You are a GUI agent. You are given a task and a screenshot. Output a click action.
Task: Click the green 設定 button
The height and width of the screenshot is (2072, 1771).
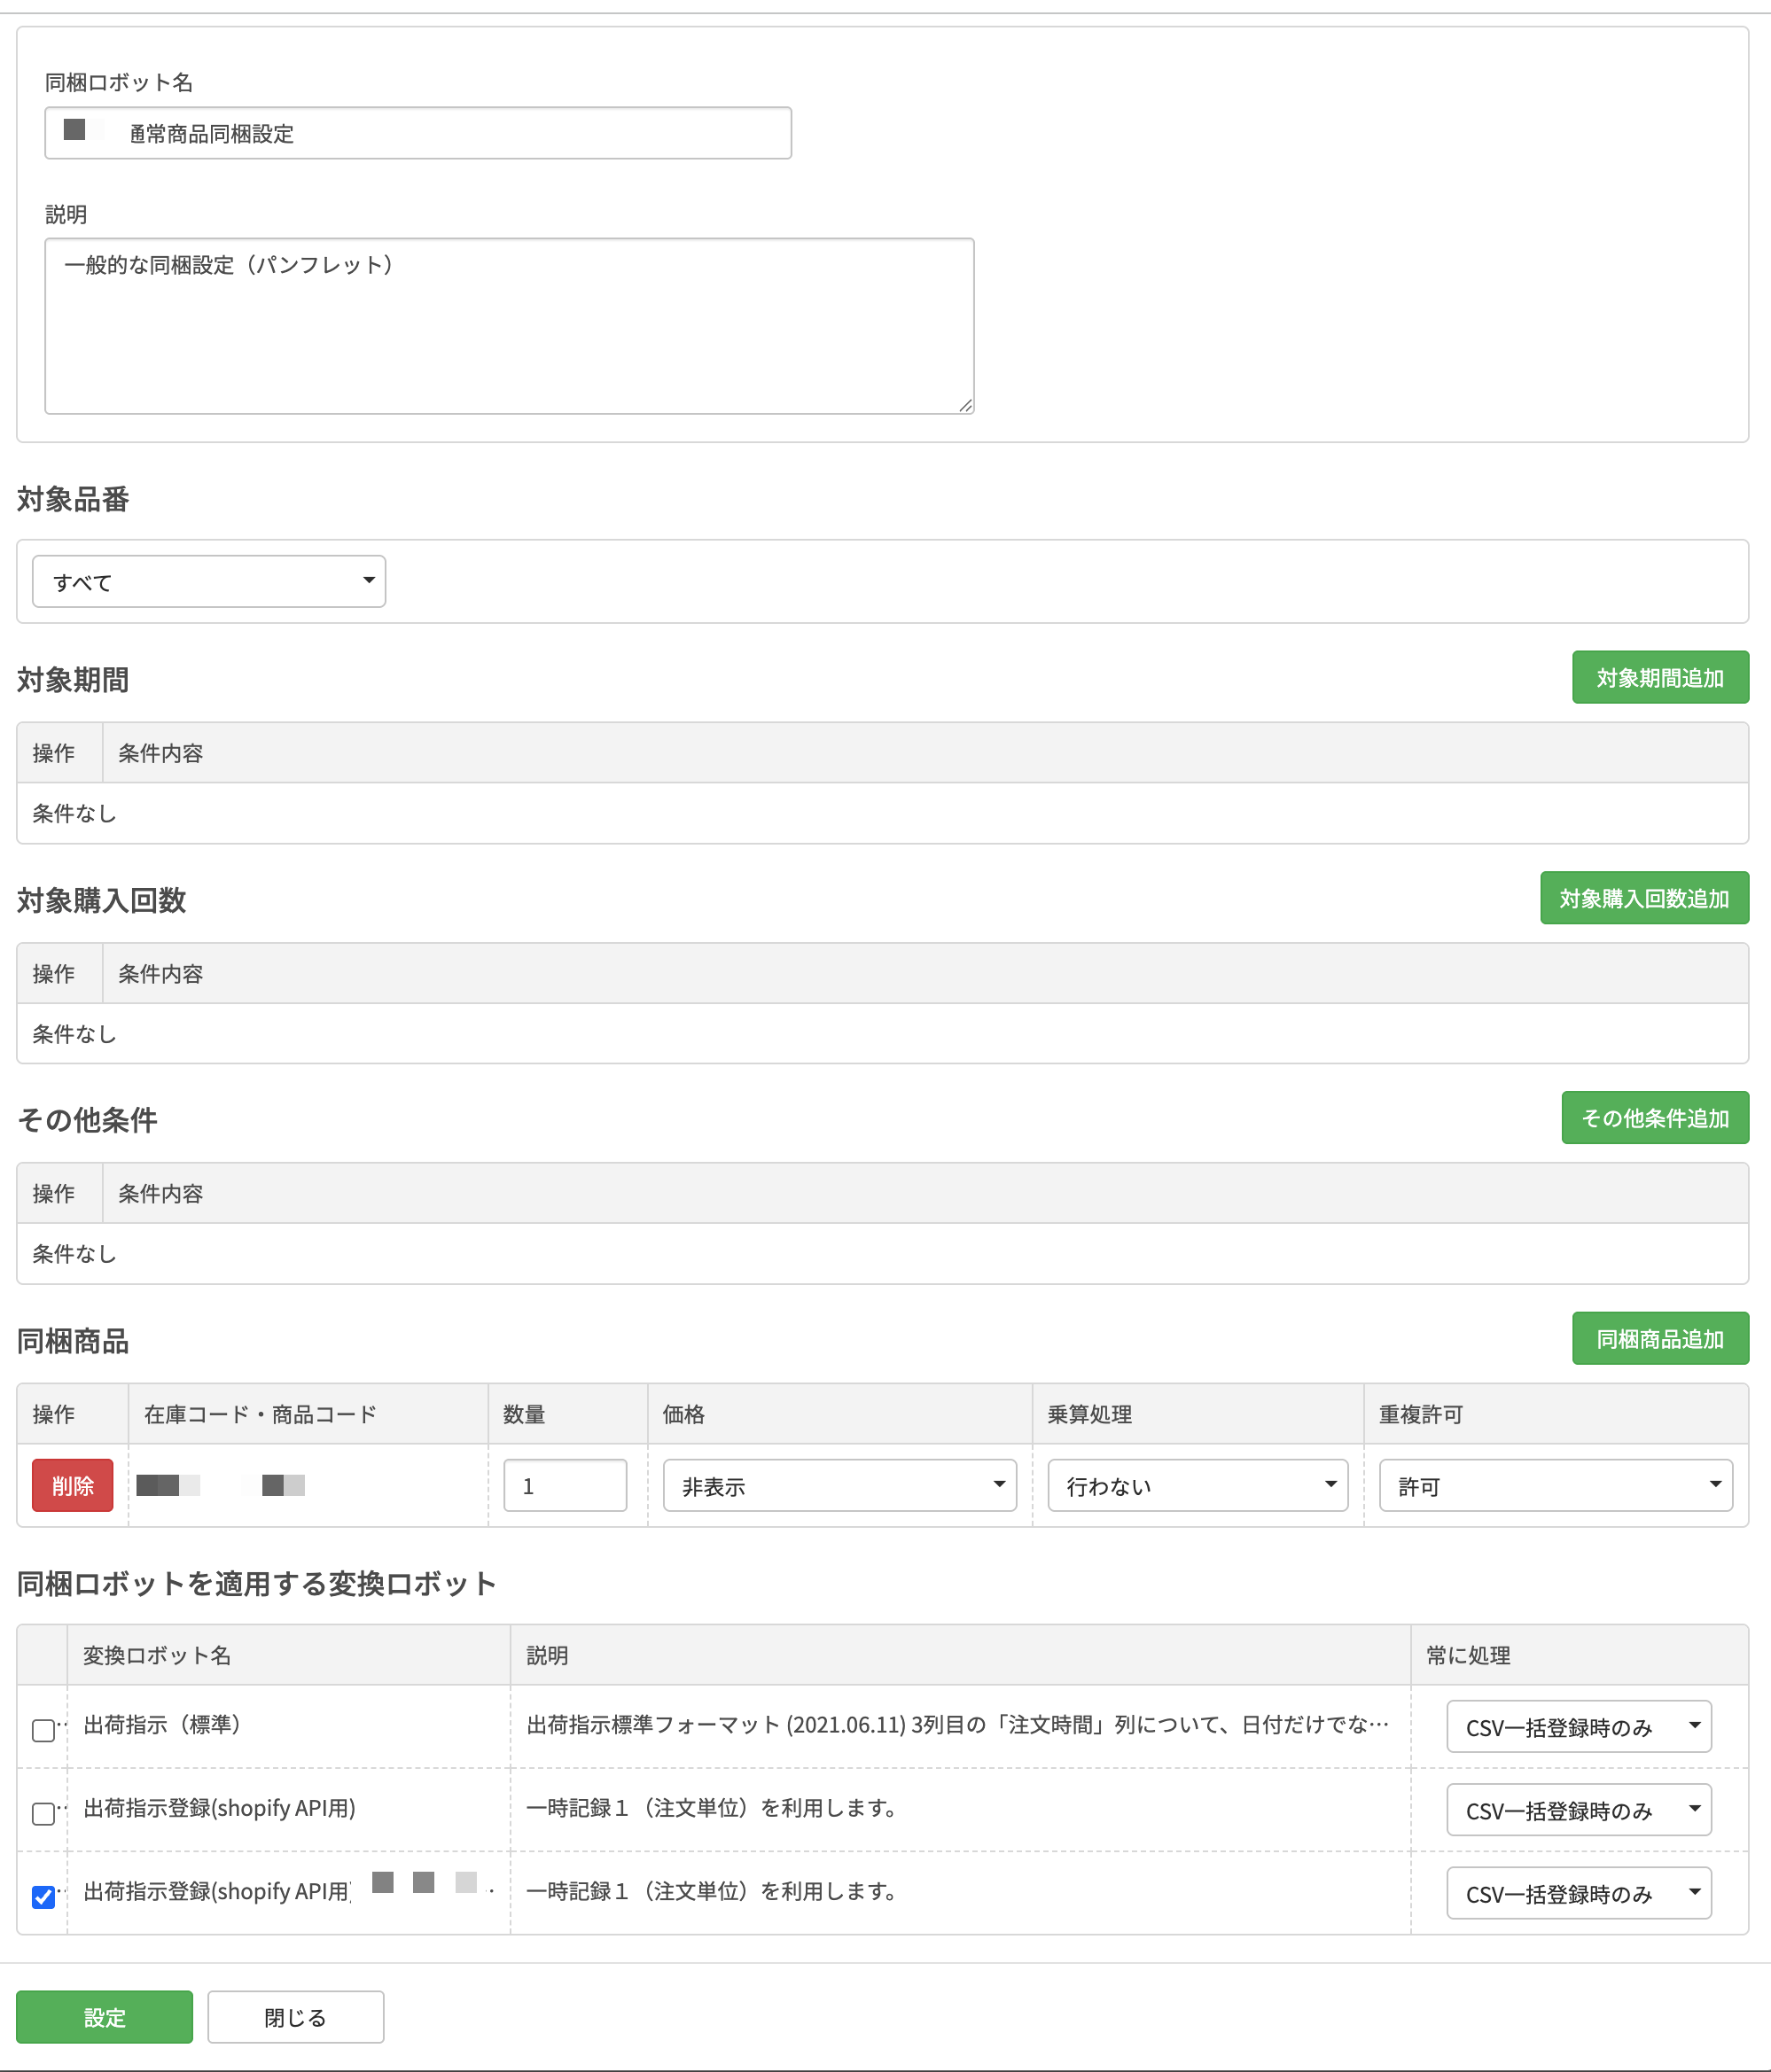(x=104, y=2017)
